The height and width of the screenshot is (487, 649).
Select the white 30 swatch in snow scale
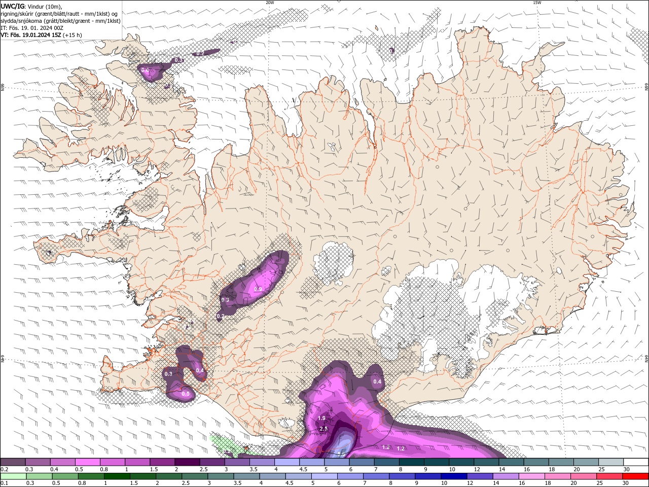[x=636, y=462]
